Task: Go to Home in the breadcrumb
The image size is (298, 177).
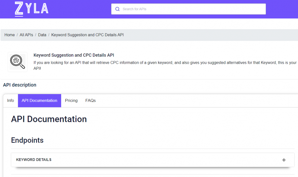Action: coord(10,35)
